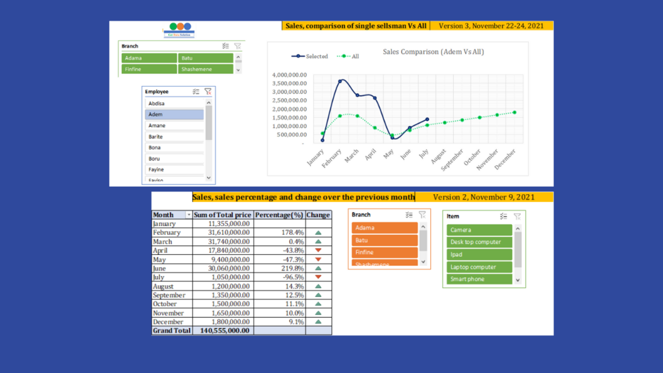This screenshot has height=373, width=663.
Task: Open the Month column filter dropdown
Action: click(x=189, y=215)
